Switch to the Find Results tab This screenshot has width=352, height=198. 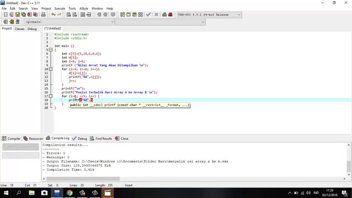pyautogui.click(x=101, y=139)
